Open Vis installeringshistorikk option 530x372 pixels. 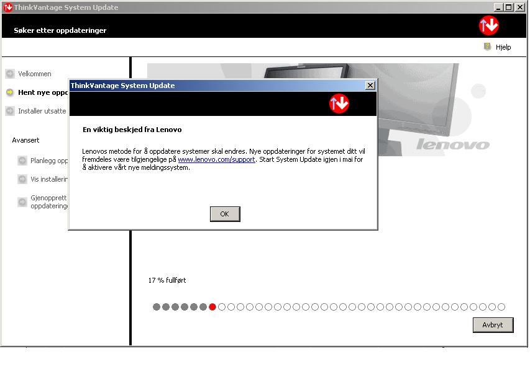pos(49,179)
